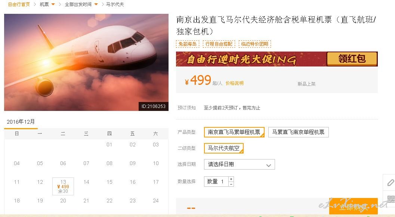
Task: Click the 领红包 banner button
Action: [x=352, y=59]
